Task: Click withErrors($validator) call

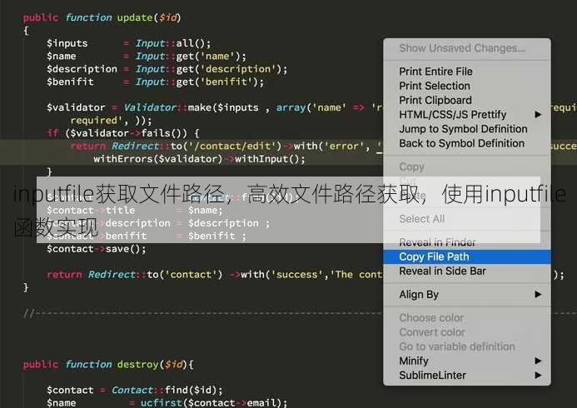Action: click(158, 159)
